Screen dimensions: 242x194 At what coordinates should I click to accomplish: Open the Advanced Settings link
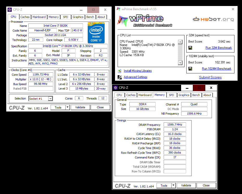coord(136,77)
